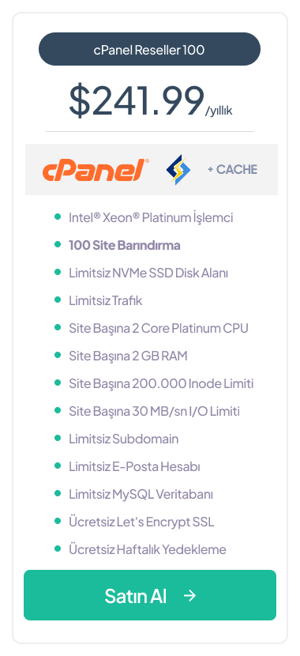Click the green bullet beside Limitsiz Trafik
The width and height of the screenshot is (300, 656).
click(58, 300)
